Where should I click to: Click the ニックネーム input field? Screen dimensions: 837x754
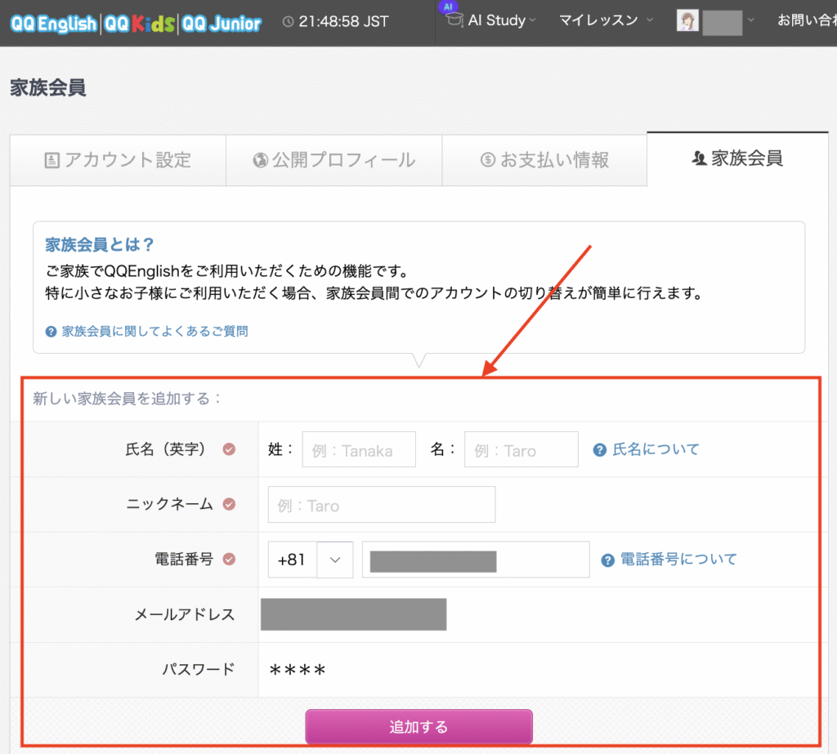(x=381, y=505)
